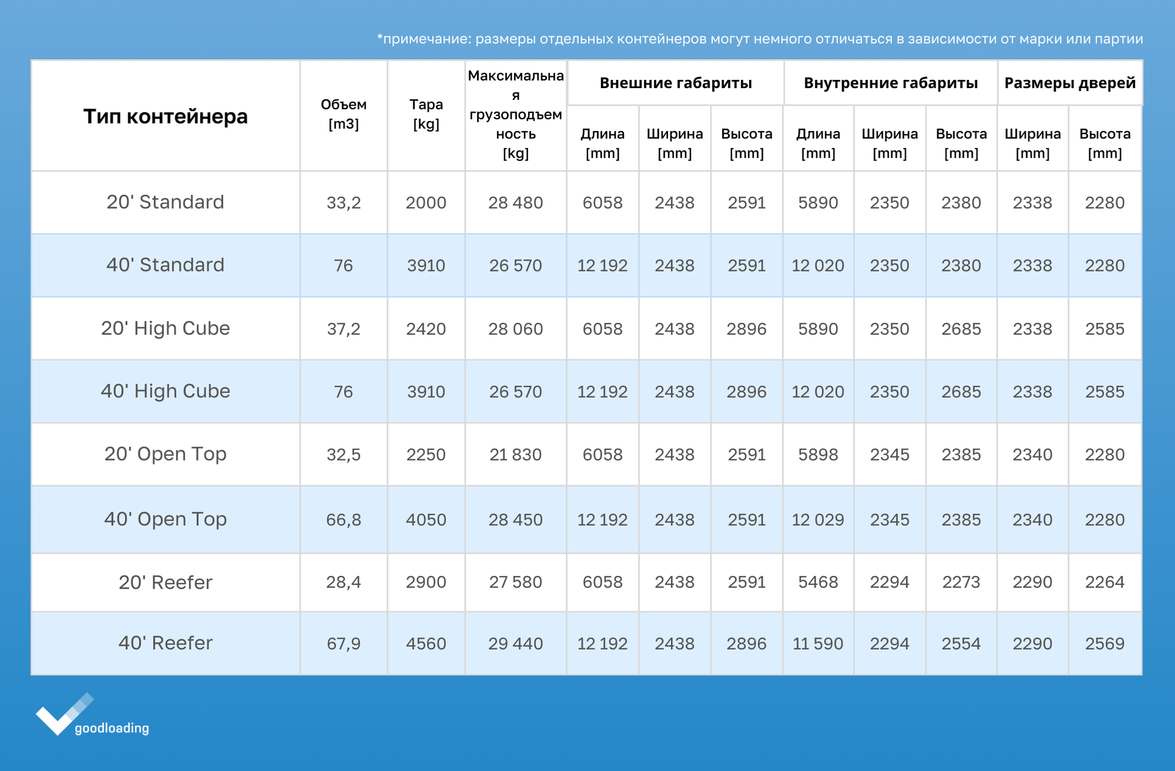Click the 29 440 max payload cell
This screenshot has height=771, width=1175.
tap(515, 643)
